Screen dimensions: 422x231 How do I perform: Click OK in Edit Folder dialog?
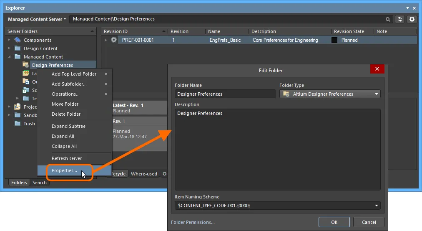[x=334, y=222]
